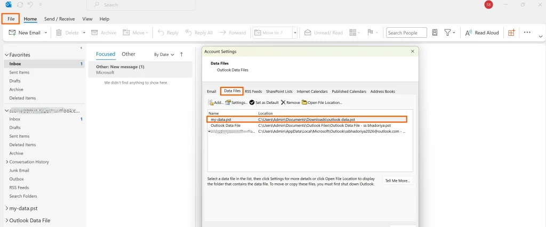
Task: Open the Internet Calendars tab
Action: click(x=312, y=91)
